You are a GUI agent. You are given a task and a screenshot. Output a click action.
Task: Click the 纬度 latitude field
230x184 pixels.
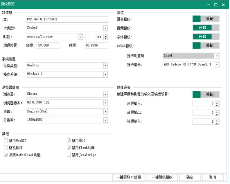coord(96,46)
